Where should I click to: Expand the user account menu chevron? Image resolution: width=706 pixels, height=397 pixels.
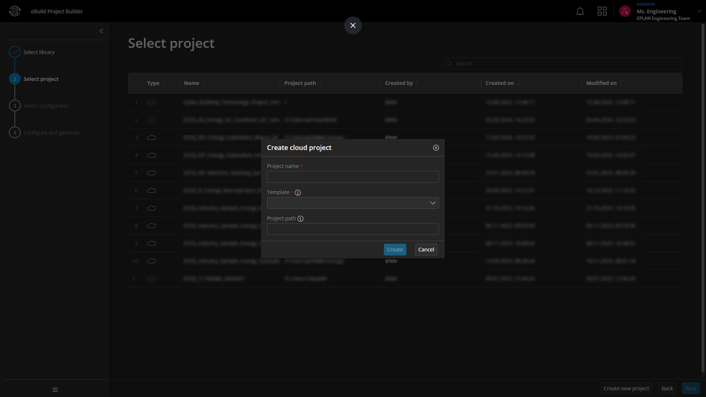pos(699,11)
